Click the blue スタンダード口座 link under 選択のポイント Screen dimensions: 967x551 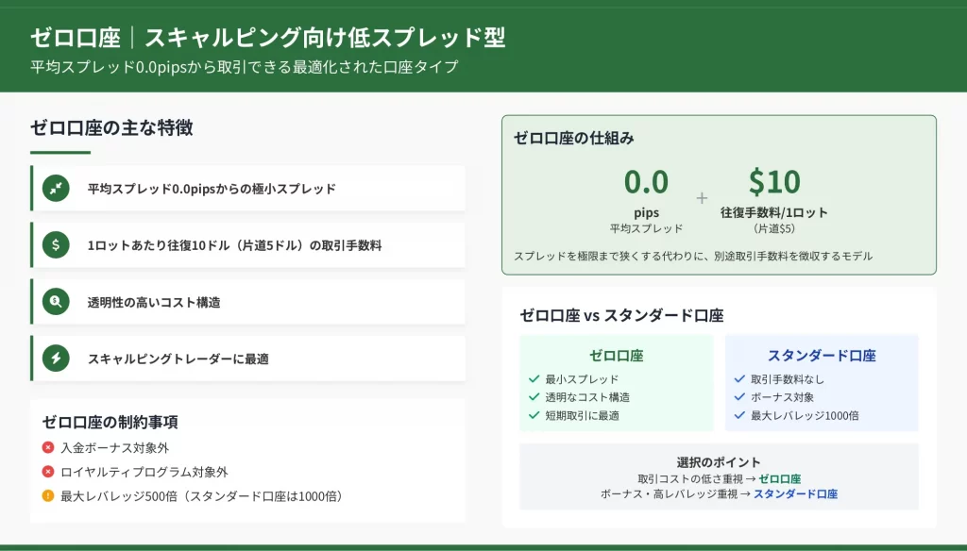click(794, 493)
